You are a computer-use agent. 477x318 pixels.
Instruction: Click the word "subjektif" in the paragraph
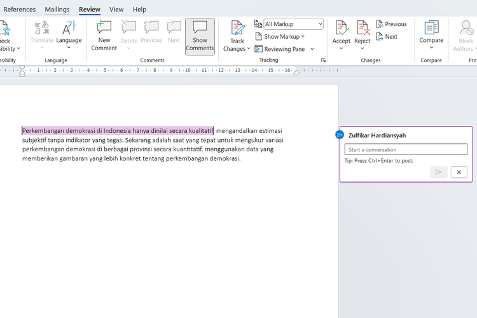click(34, 140)
